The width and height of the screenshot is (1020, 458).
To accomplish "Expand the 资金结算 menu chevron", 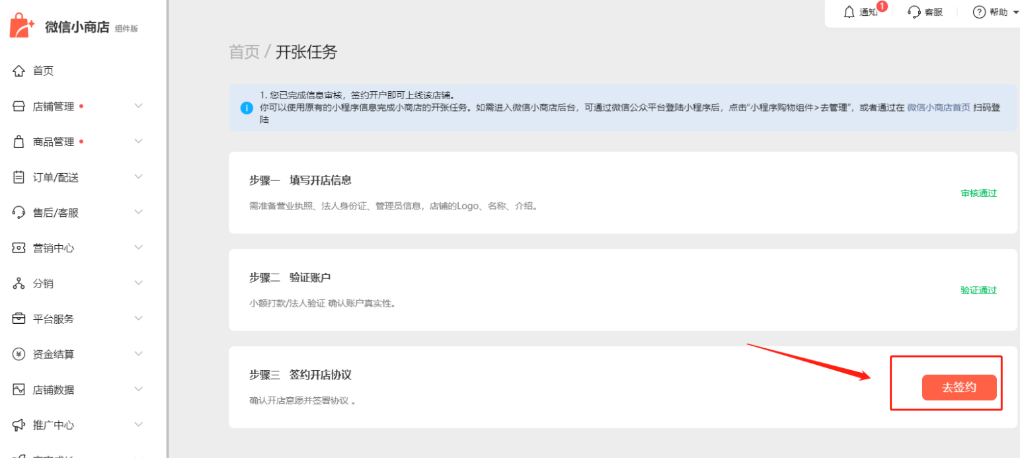I will pos(138,354).
